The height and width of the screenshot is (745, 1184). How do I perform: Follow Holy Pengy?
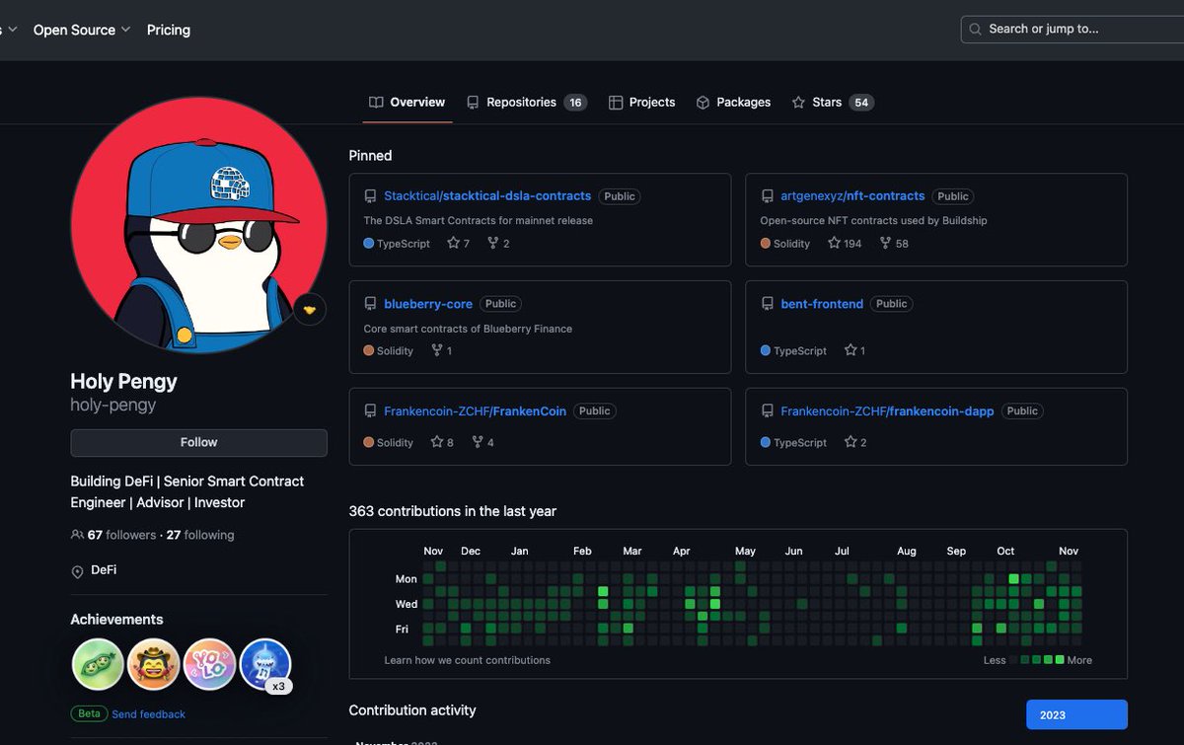click(x=198, y=442)
